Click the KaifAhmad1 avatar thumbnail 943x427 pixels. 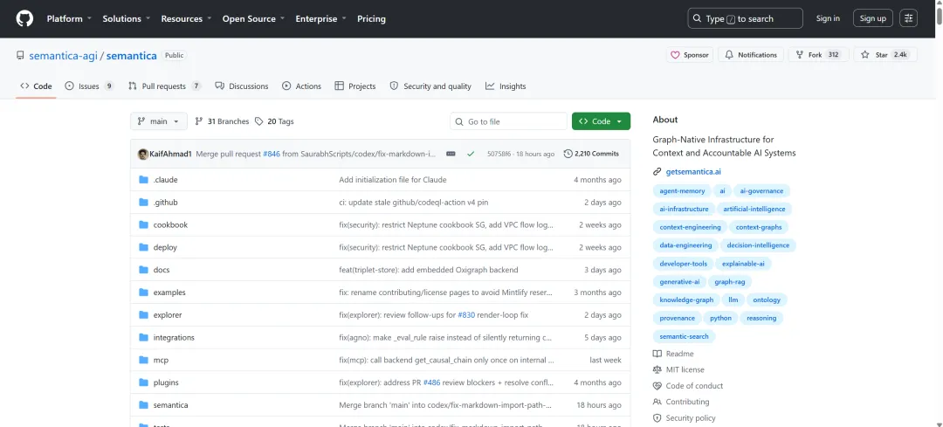click(143, 154)
